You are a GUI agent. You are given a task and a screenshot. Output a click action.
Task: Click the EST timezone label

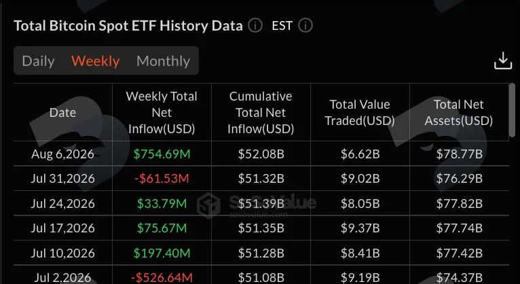pos(282,26)
